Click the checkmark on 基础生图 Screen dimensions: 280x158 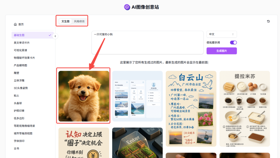[50, 35]
